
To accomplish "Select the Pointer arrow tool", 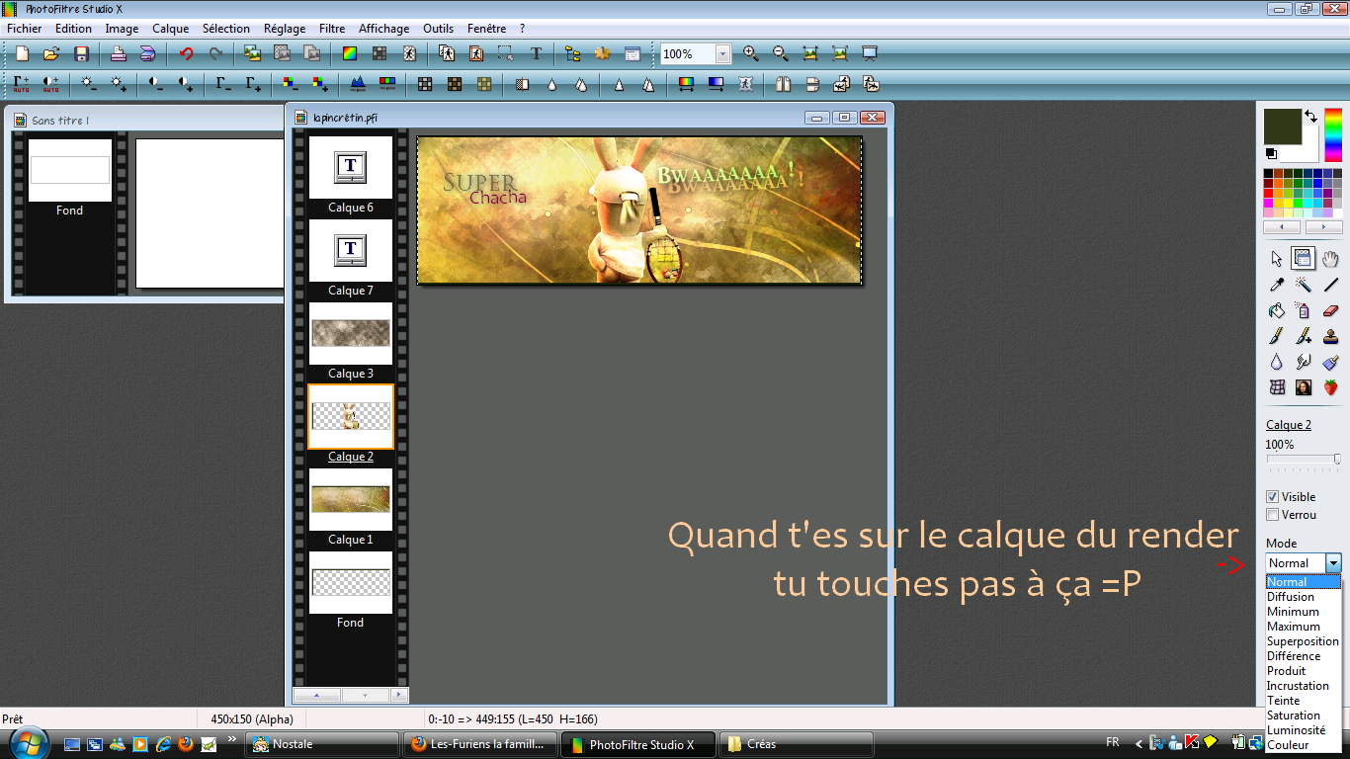I will click(1276, 259).
